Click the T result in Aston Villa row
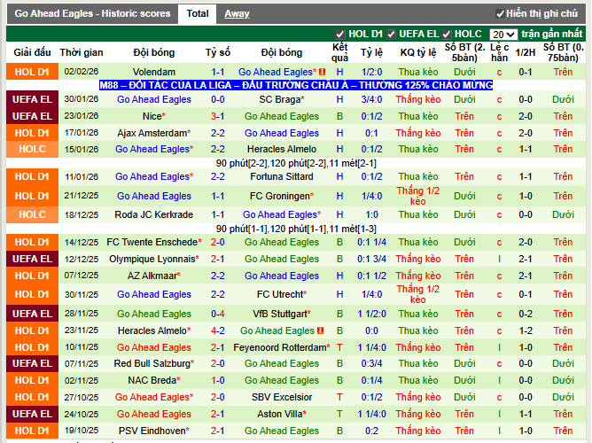 (339, 414)
